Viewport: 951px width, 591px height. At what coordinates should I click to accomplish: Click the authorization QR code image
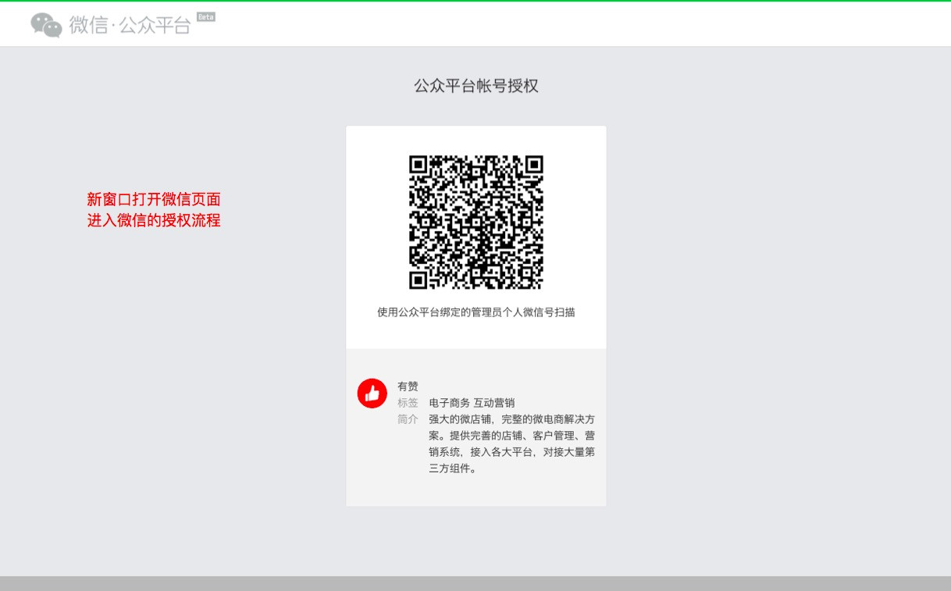476,223
